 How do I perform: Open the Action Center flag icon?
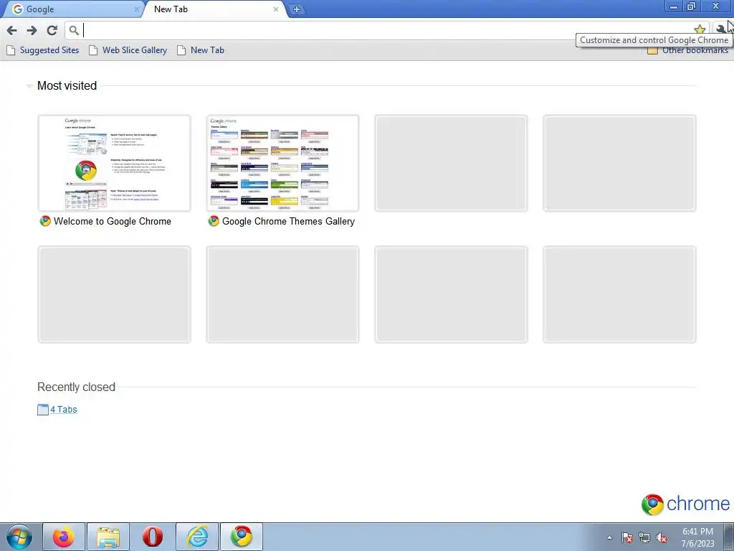coord(627,537)
